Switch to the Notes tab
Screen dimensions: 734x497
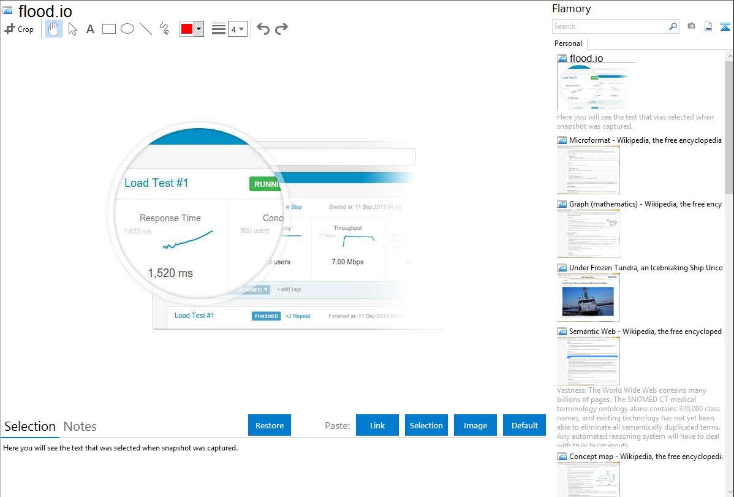pyautogui.click(x=80, y=427)
